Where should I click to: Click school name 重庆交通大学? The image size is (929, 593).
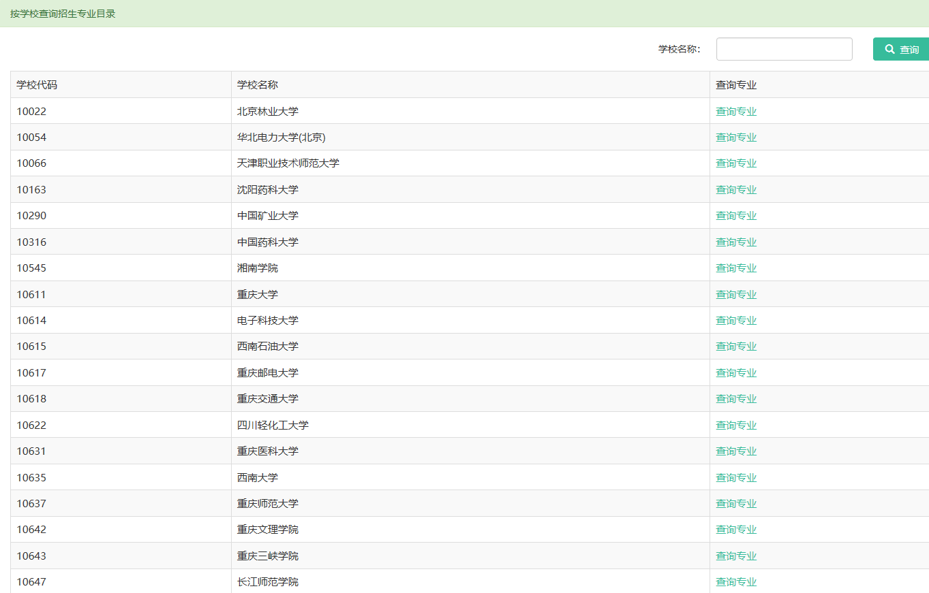[268, 399]
